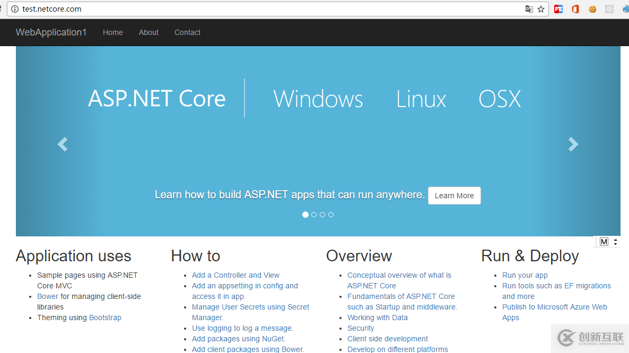
Task: Open the Bower link
Action: (x=48, y=296)
